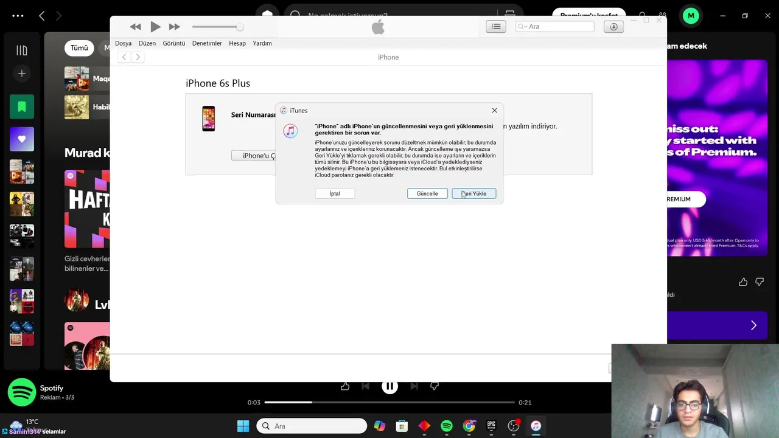Open Chrome from the taskbar
Screen dimensions: 779x438
(469, 426)
